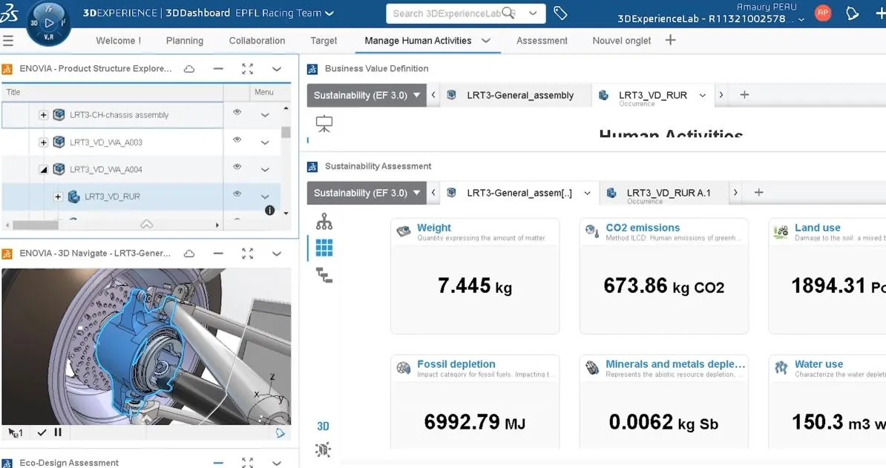
Task: Collapse the LRT3_VD_WA_A004 tree node
Action: 43,170
